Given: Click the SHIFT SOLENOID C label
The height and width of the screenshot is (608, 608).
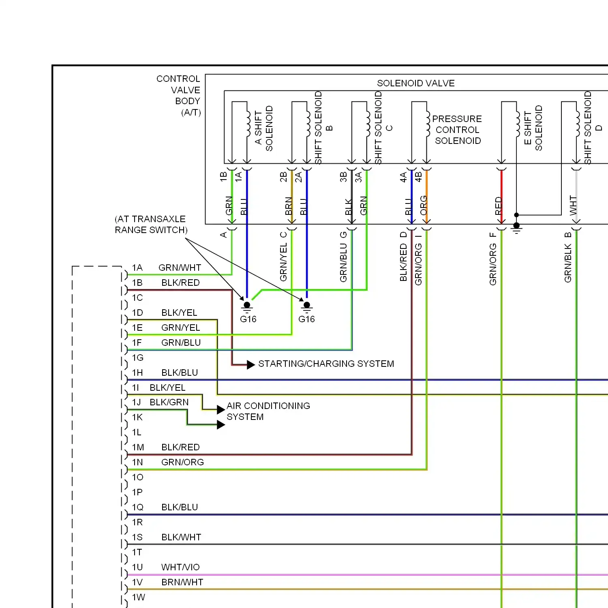Looking at the screenshot, I should (x=383, y=128).
